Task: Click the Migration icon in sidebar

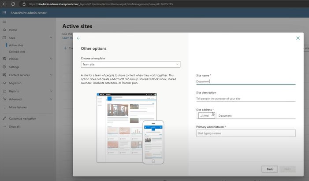Action: tap(4, 83)
